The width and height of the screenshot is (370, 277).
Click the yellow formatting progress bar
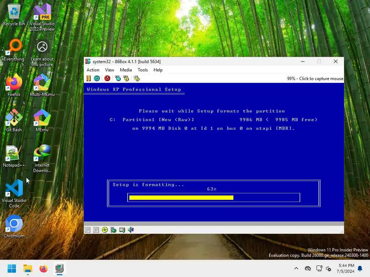tap(181, 198)
